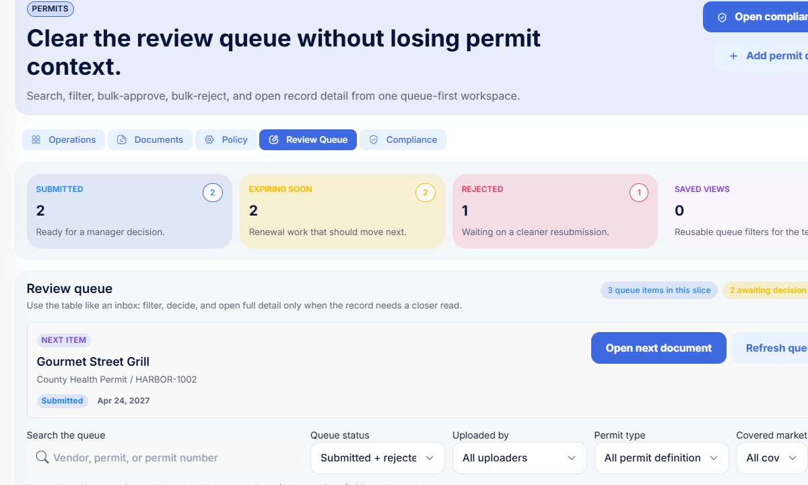Select the Submitted summary card
This screenshot has height=485, width=808.
[x=129, y=211]
